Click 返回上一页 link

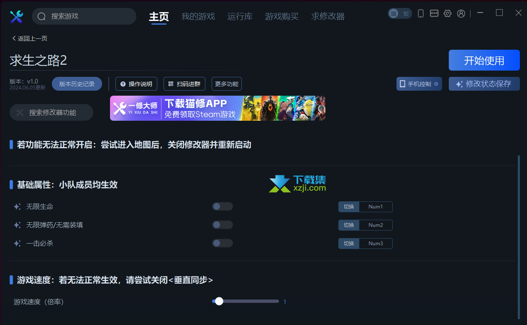point(29,38)
